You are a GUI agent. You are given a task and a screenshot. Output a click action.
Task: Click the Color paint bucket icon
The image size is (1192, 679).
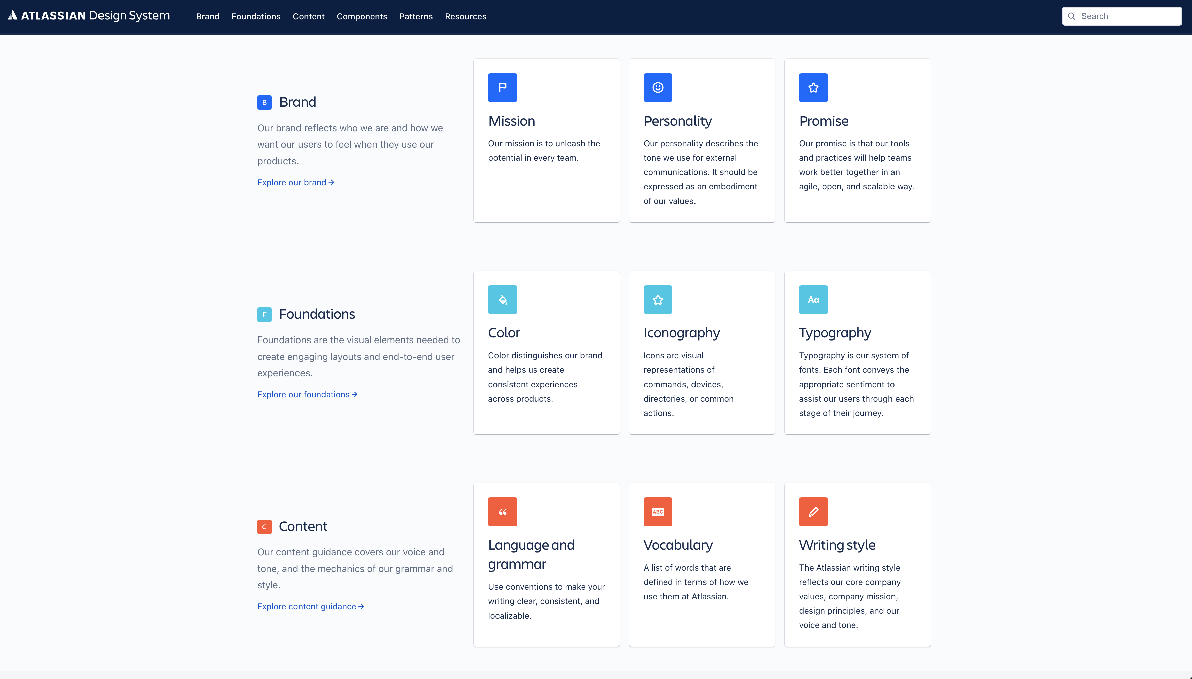coord(502,300)
